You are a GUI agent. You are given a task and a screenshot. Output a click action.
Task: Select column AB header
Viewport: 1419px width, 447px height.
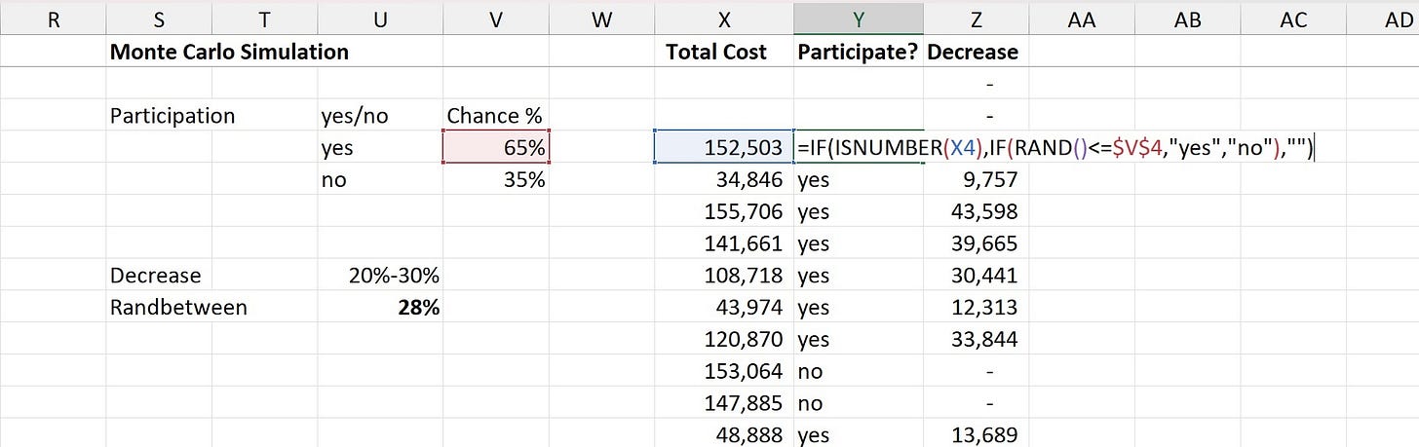coord(1187,19)
